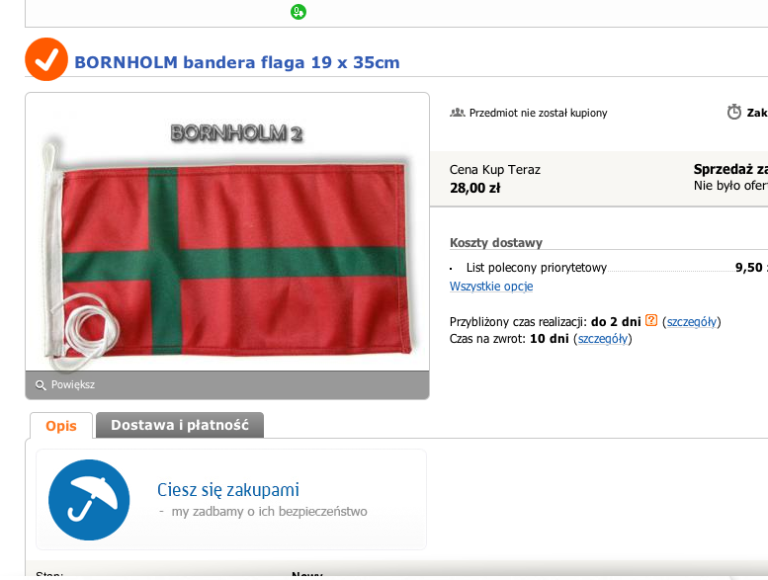Screen dimensions: 768x580
Task: Click the Powiększ enlarge bar
Action: pos(227,384)
